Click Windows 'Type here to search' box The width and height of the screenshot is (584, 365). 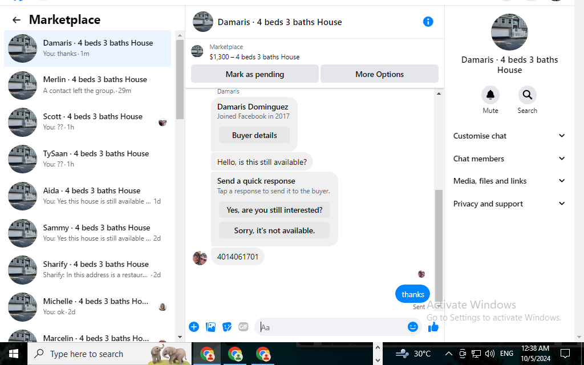point(110,354)
